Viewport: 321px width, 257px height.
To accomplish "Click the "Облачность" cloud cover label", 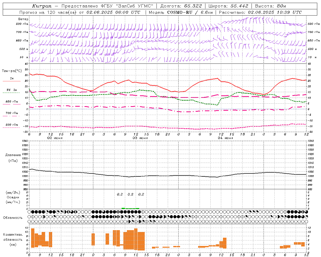I will (13, 218).
